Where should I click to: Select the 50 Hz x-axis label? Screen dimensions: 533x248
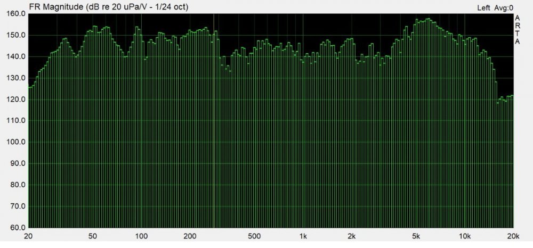pos(93,236)
